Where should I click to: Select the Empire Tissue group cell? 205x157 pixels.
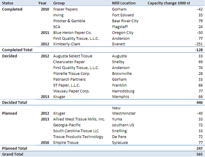coord(66,143)
